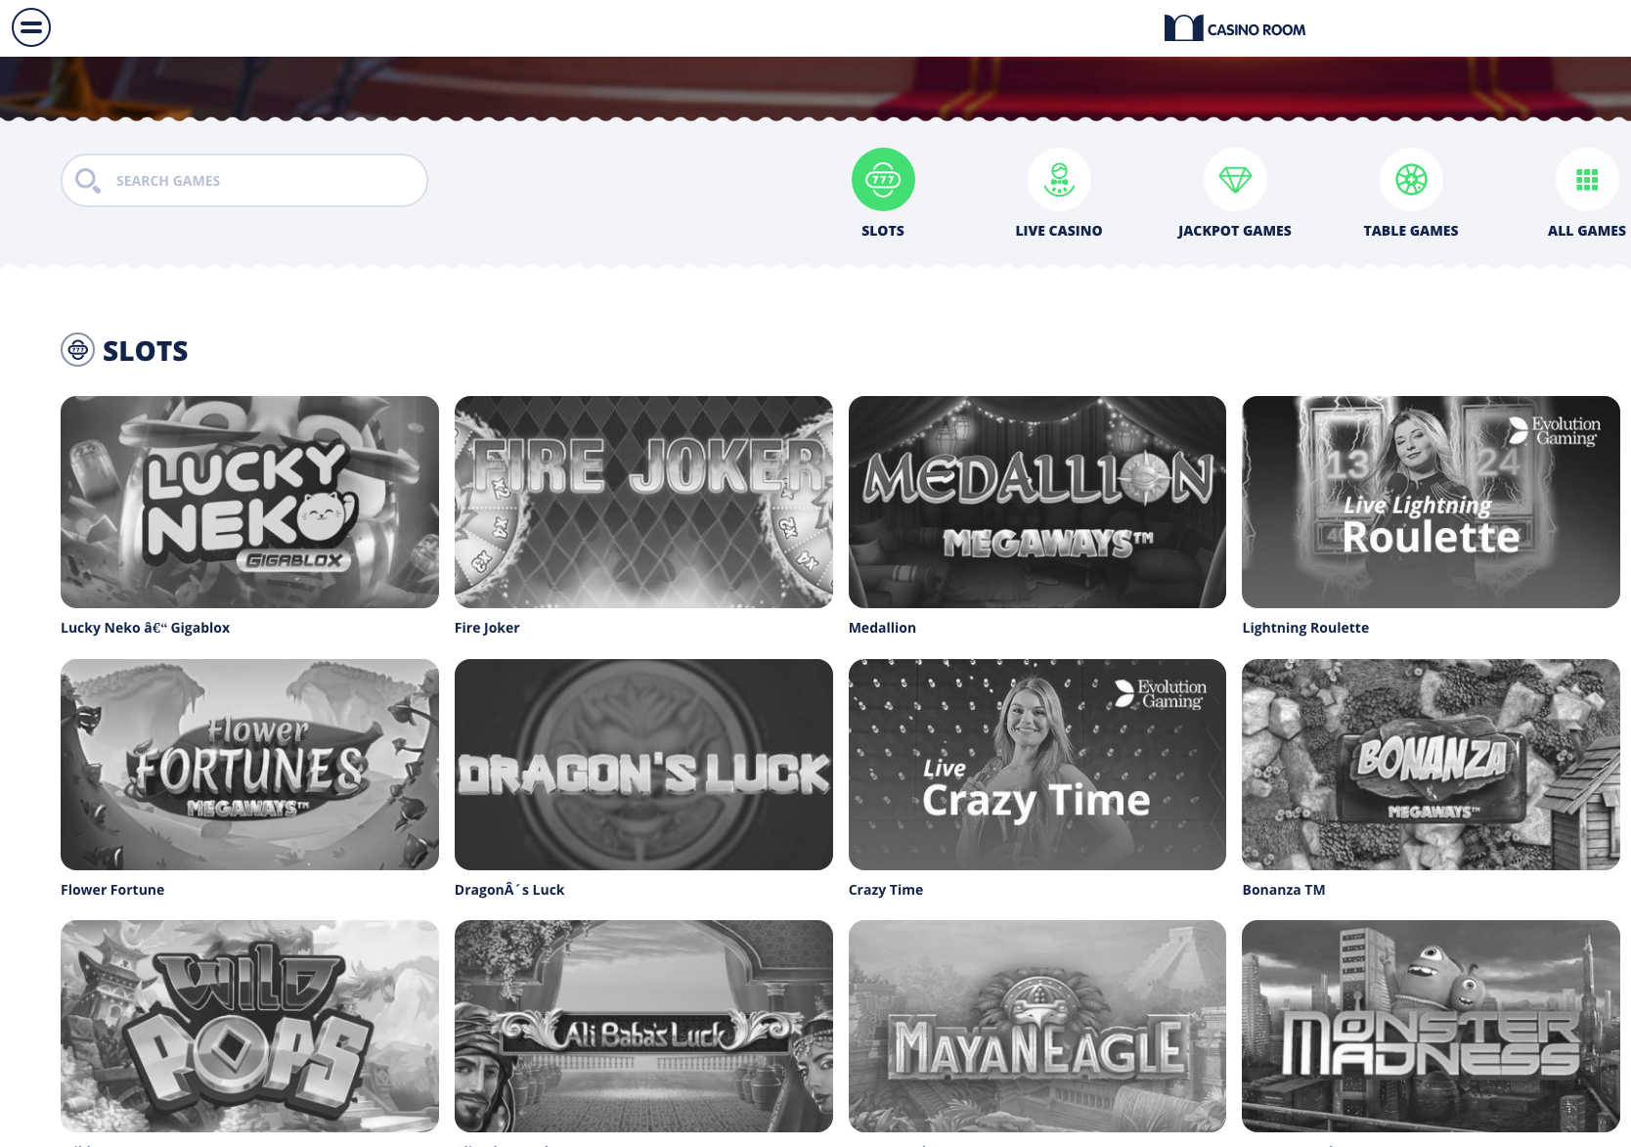Click the 'Fire Joker' title link
The image size is (1631, 1147).
487,628
